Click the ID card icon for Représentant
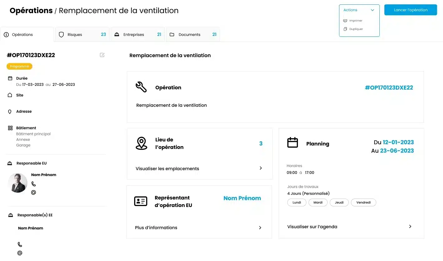The height and width of the screenshot is (261, 443). coord(140,201)
